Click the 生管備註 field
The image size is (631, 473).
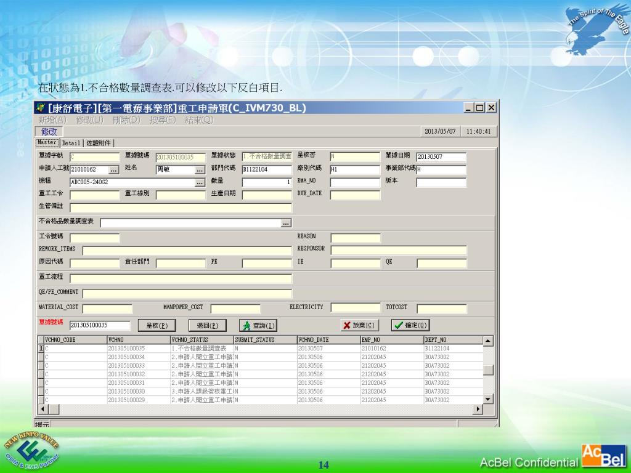pyautogui.click(x=181, y=208)
